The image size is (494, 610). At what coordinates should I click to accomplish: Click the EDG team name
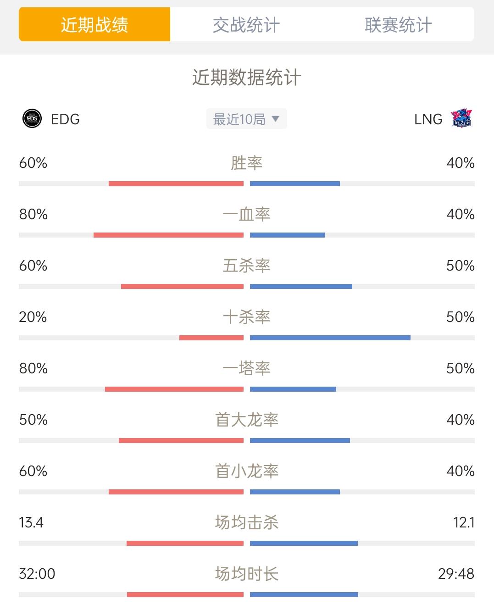(x=65, y=119)
